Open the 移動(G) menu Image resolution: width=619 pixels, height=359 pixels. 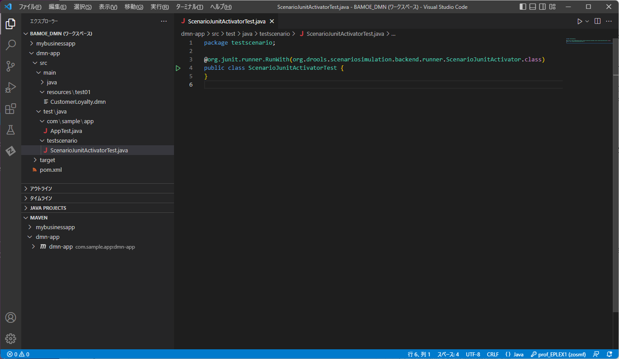pyautogui.click(x=134, y=7)
